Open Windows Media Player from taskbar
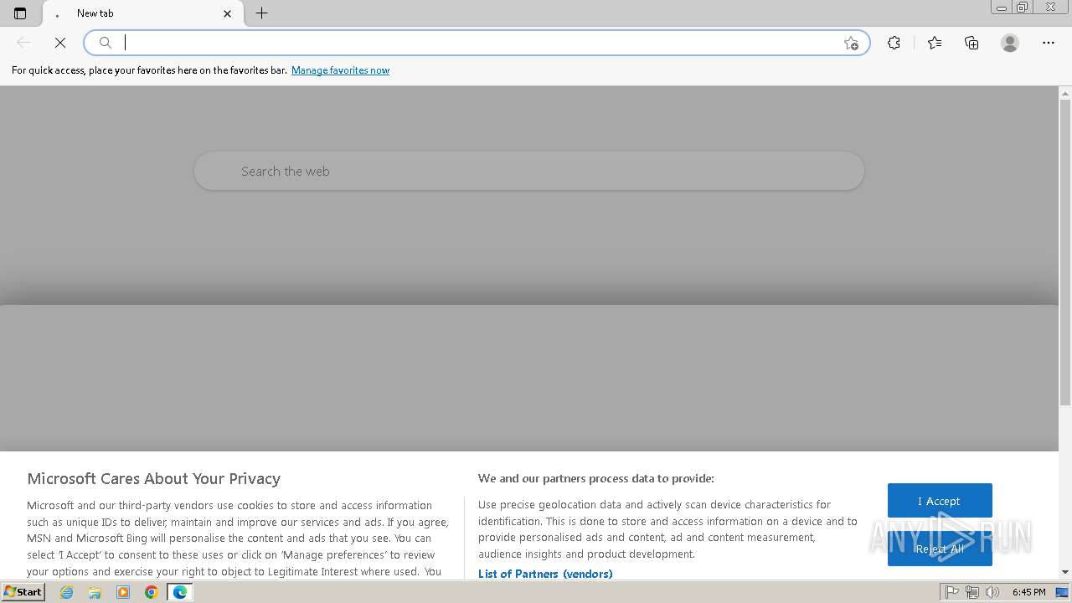The image size is (1072, 603). click(123, 592)
